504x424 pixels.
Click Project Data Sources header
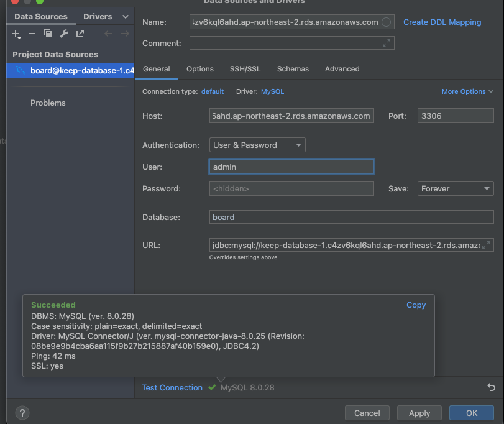[55, 54]
